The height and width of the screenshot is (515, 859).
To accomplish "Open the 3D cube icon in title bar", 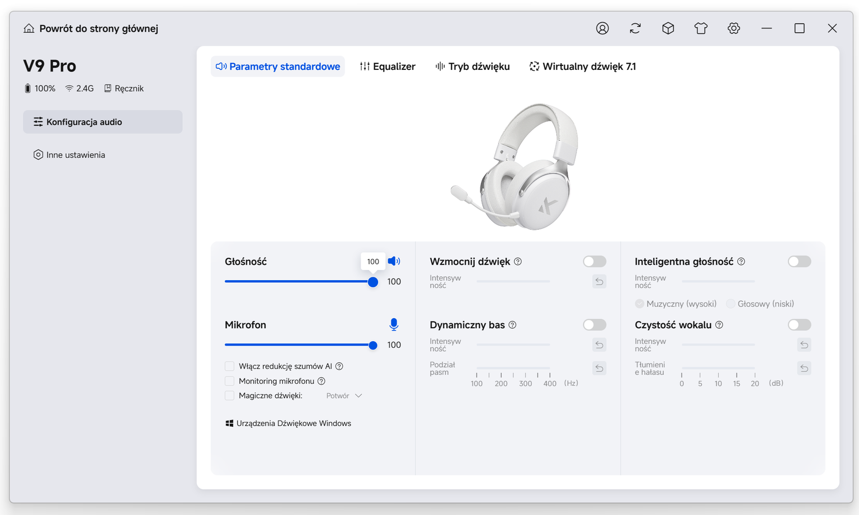I will click(x=668, y=29).
